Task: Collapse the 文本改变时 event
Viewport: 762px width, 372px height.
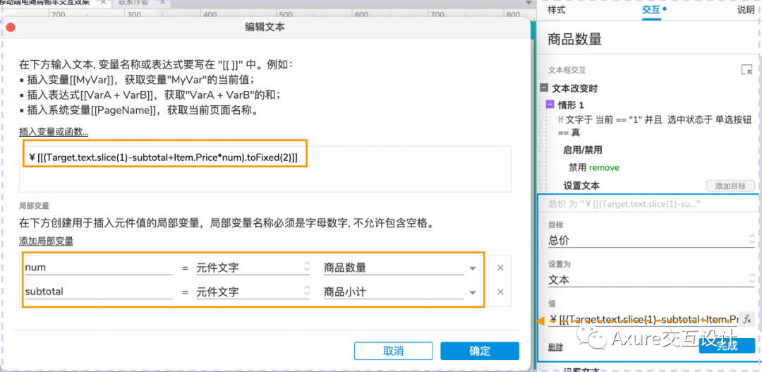Action: [544, 88]
